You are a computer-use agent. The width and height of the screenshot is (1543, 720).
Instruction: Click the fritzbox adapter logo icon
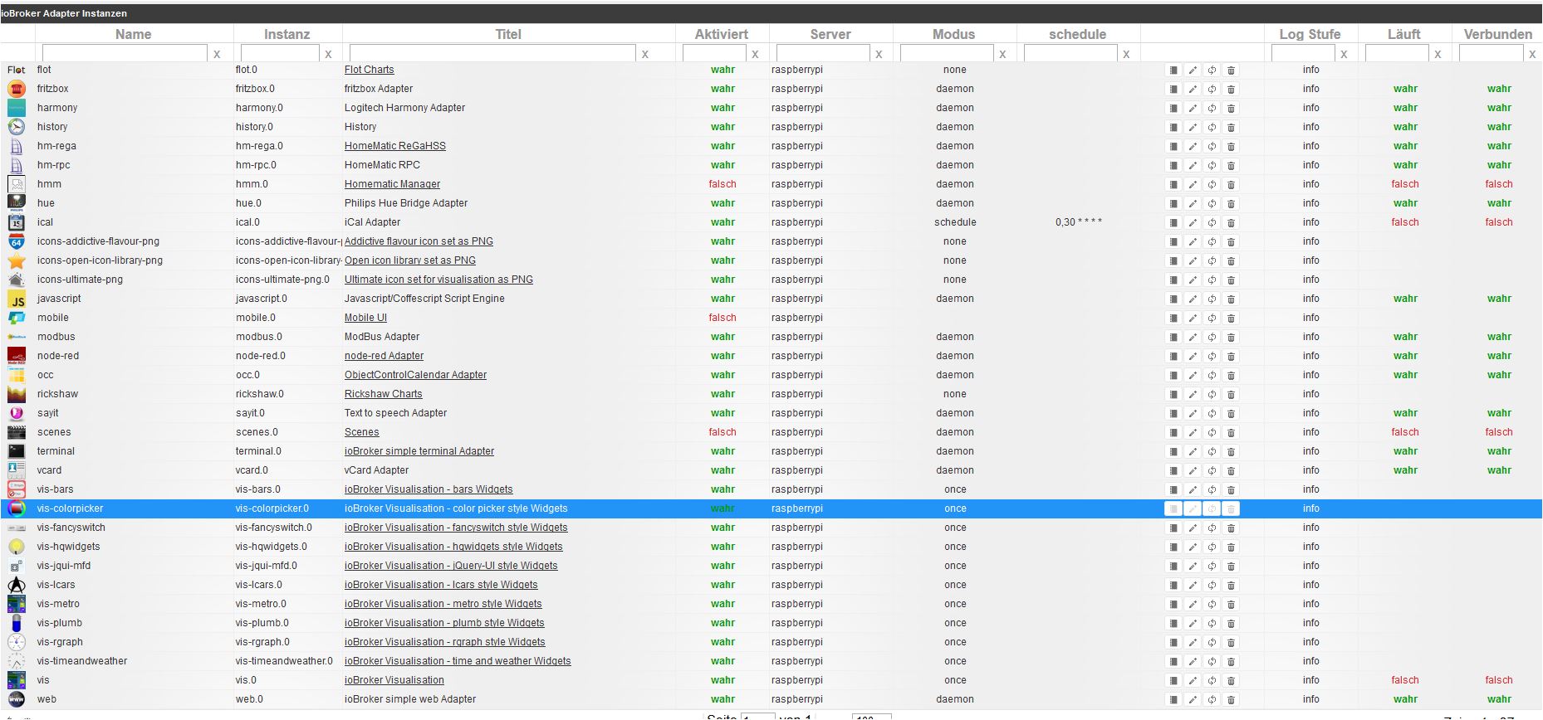17,89
